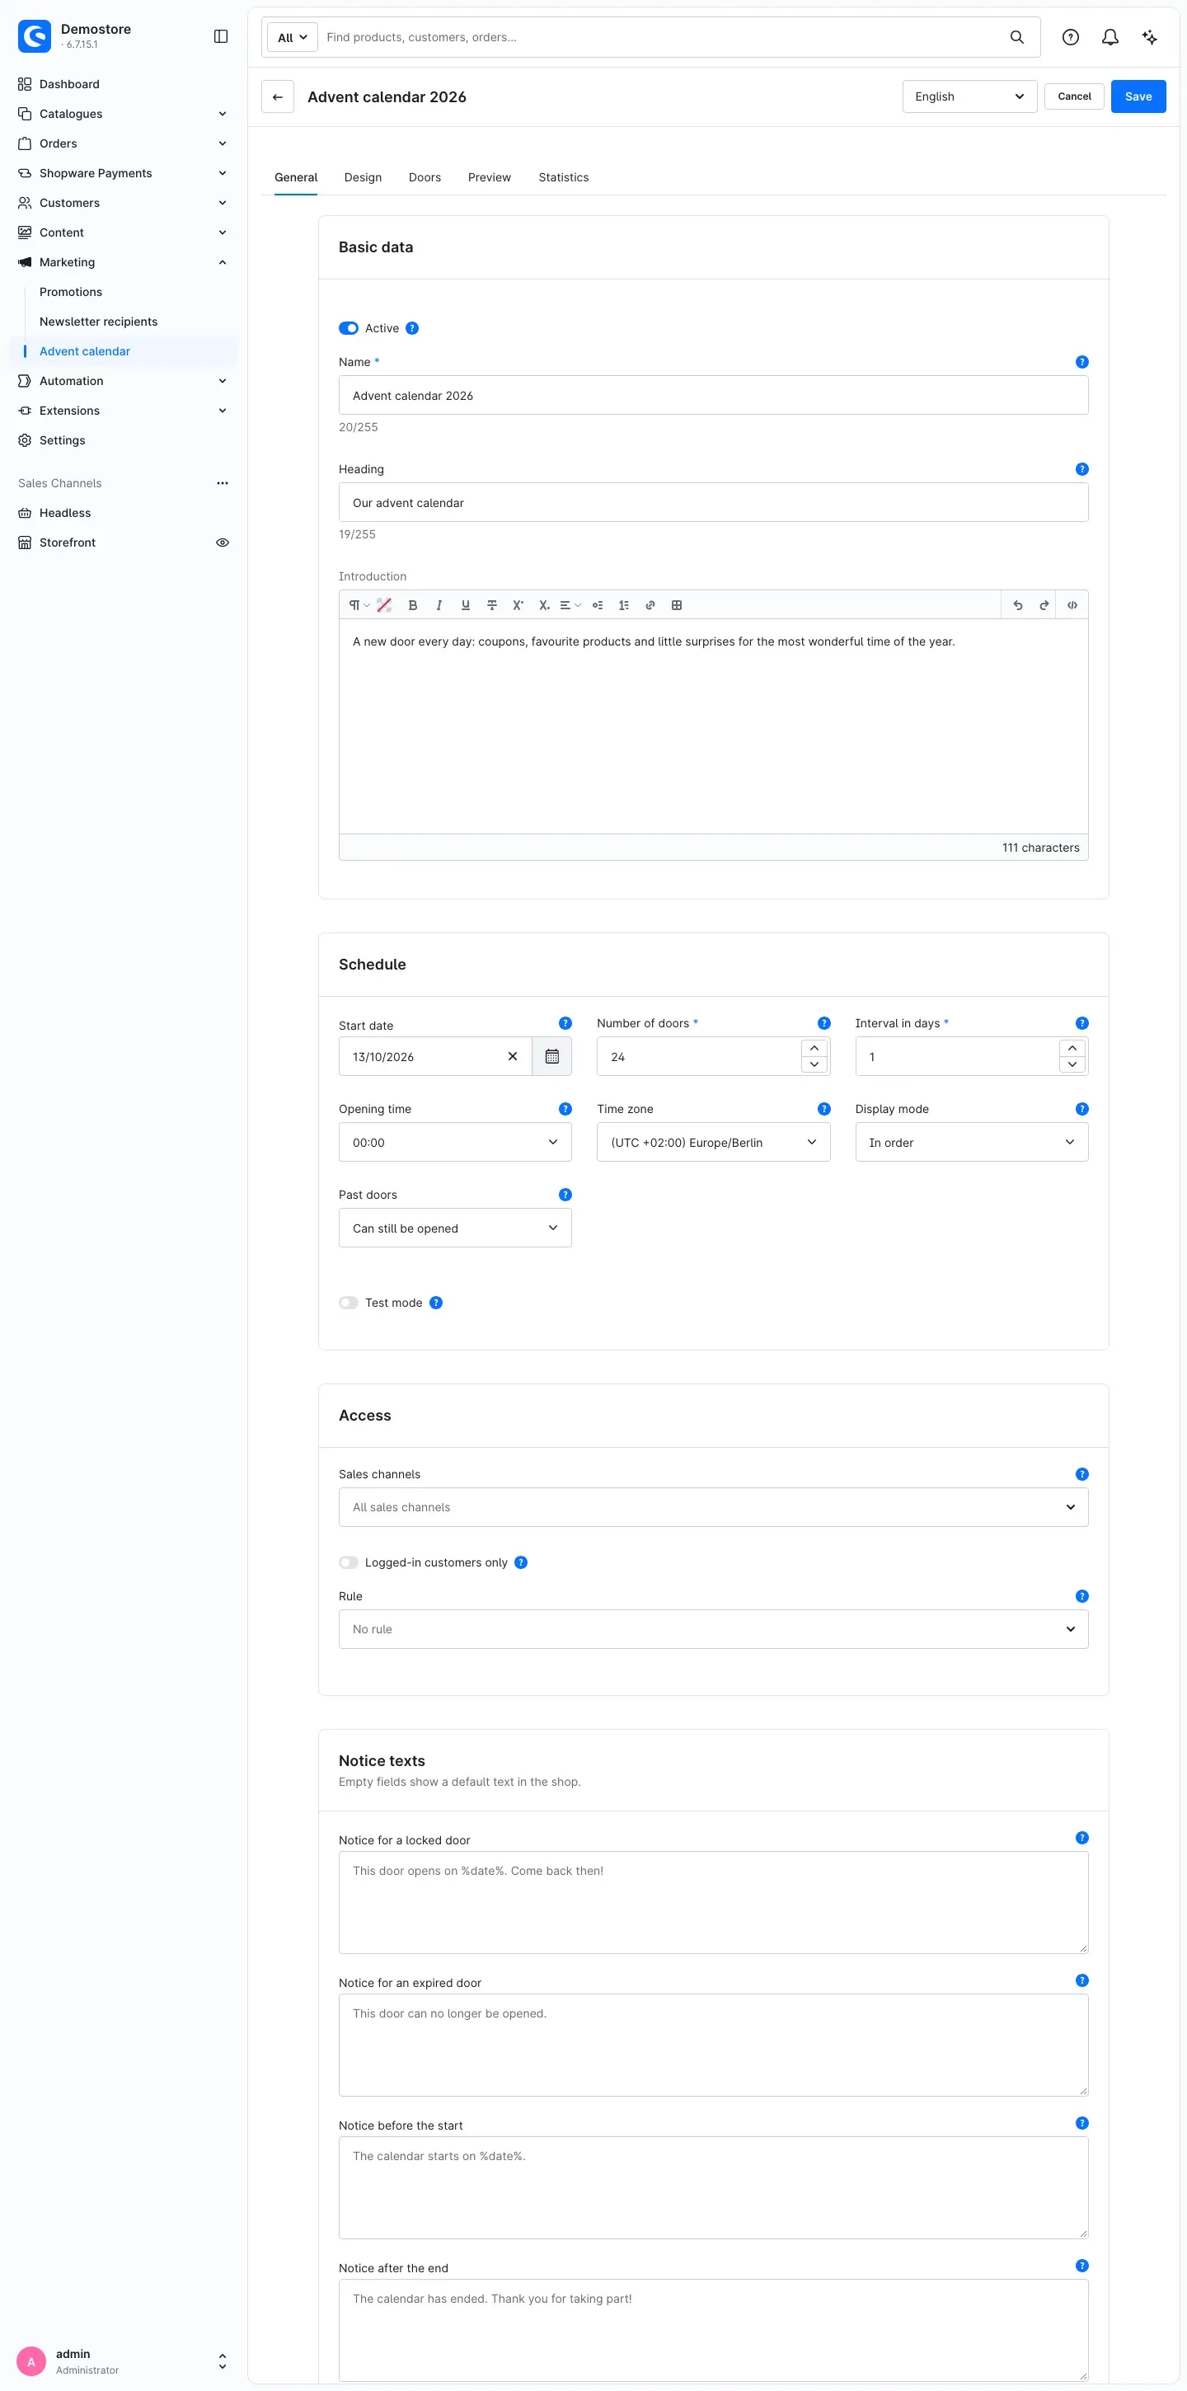The width and height of the screenshot is (1187, 2391).
Task: Open the Display mode dropdown
Action: click(972, 1143)
